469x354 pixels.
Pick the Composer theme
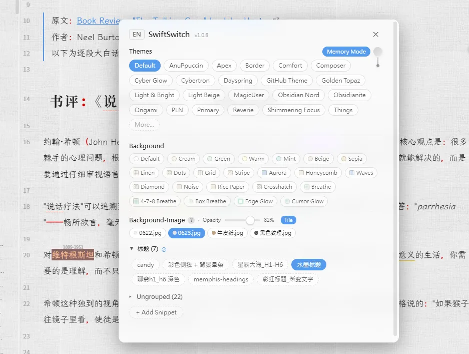[331, 66]
